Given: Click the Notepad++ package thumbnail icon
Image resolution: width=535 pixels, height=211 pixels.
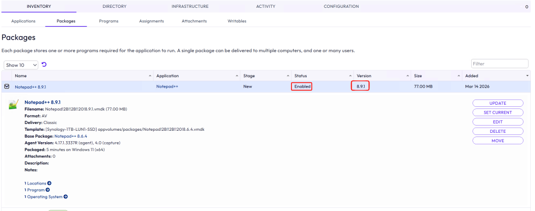Looking at the screenshot, I should pyautogui.click(x=13, y=105).
